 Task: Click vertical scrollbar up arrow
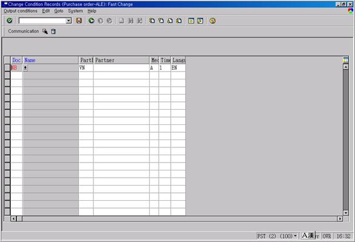[346, 67]
